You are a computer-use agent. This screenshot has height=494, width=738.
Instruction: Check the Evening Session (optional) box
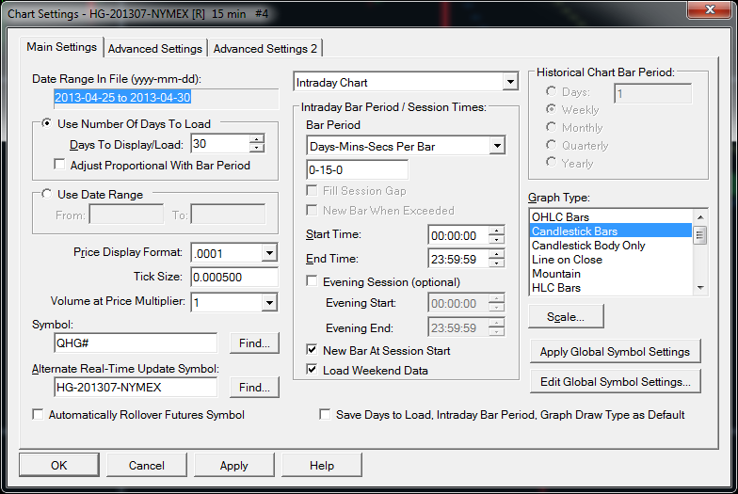[x=312, y=281]
